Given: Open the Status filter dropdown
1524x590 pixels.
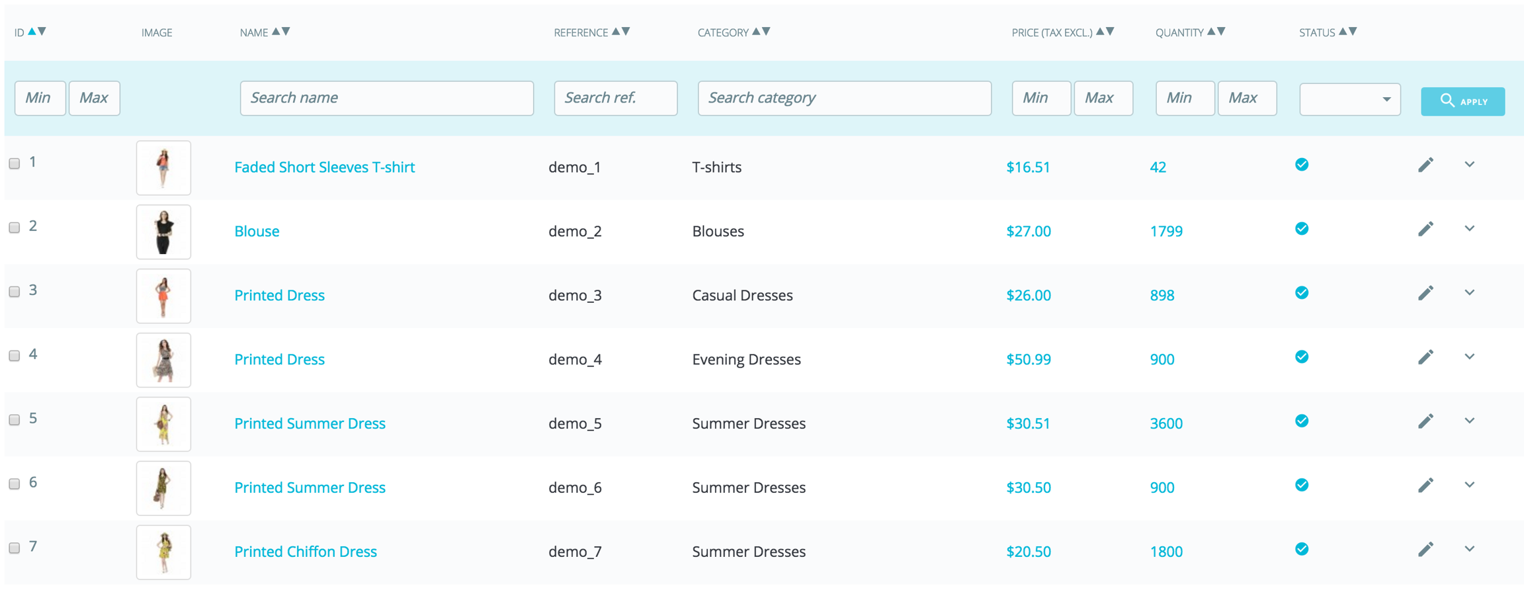Looking at the screenshot, I should pyautogui.click(x=1349, y=99).
